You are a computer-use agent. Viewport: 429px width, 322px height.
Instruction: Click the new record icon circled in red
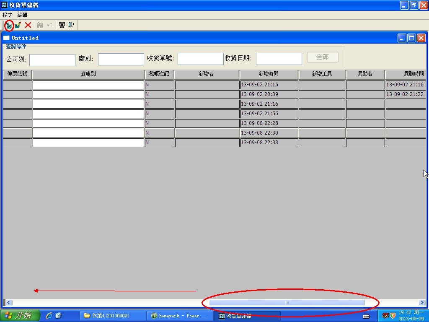(x=9, y=25)
